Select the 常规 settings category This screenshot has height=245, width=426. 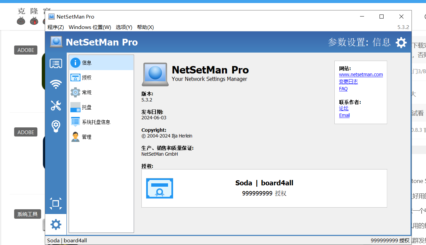pyautogui.click(x=101, y=92)
